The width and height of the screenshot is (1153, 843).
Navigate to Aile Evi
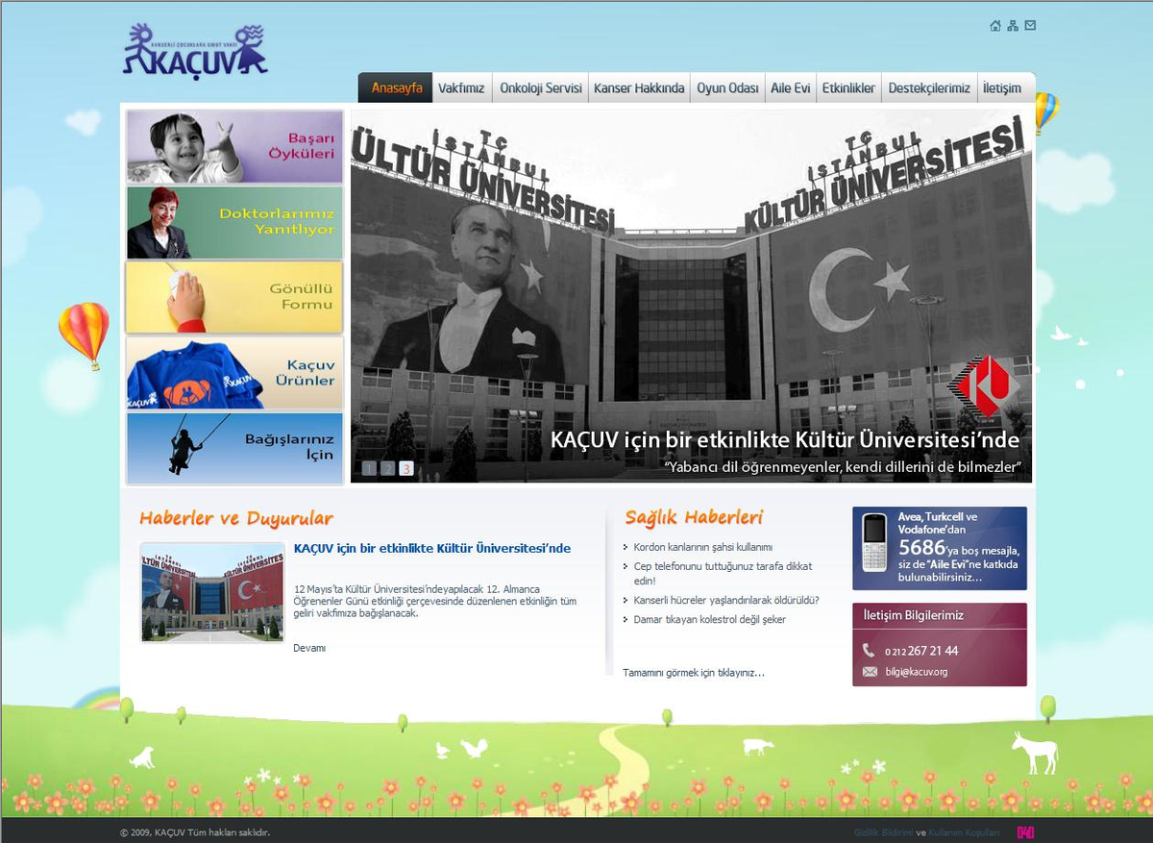791,87
